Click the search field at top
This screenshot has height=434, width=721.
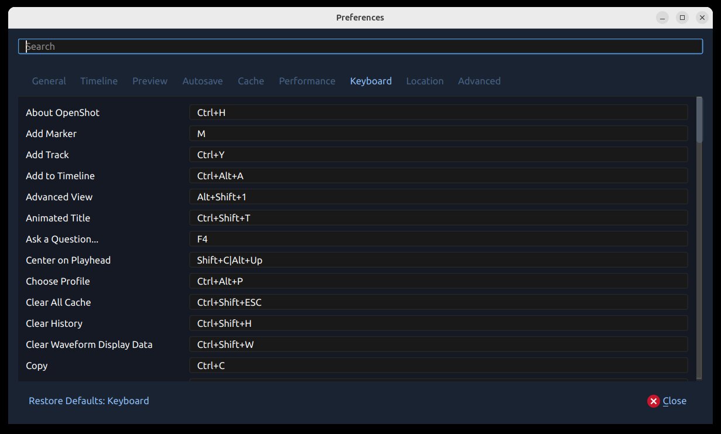(360, 46)
